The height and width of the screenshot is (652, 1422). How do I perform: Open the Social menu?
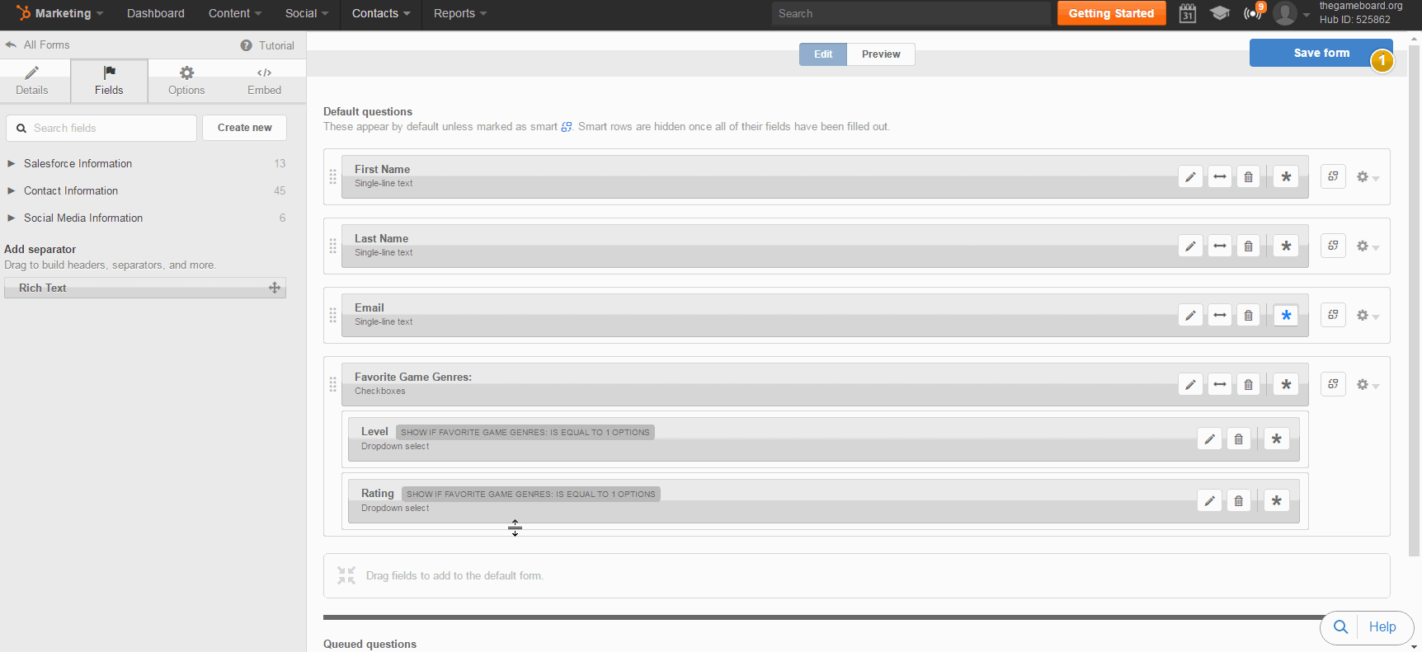[x=307, y=13]
